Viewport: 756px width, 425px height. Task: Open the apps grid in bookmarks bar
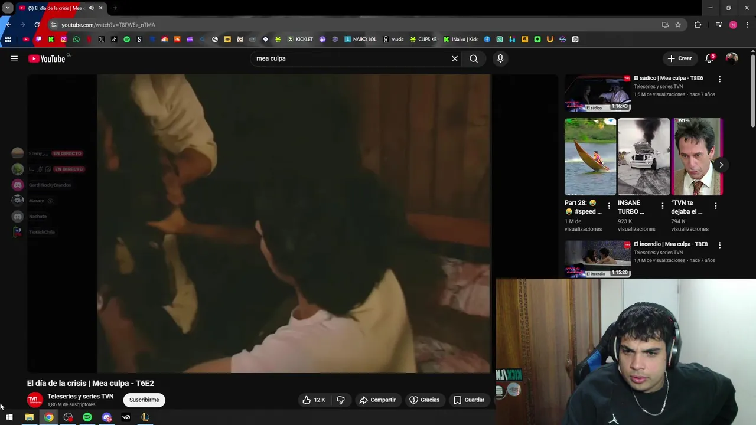point(8,40)
